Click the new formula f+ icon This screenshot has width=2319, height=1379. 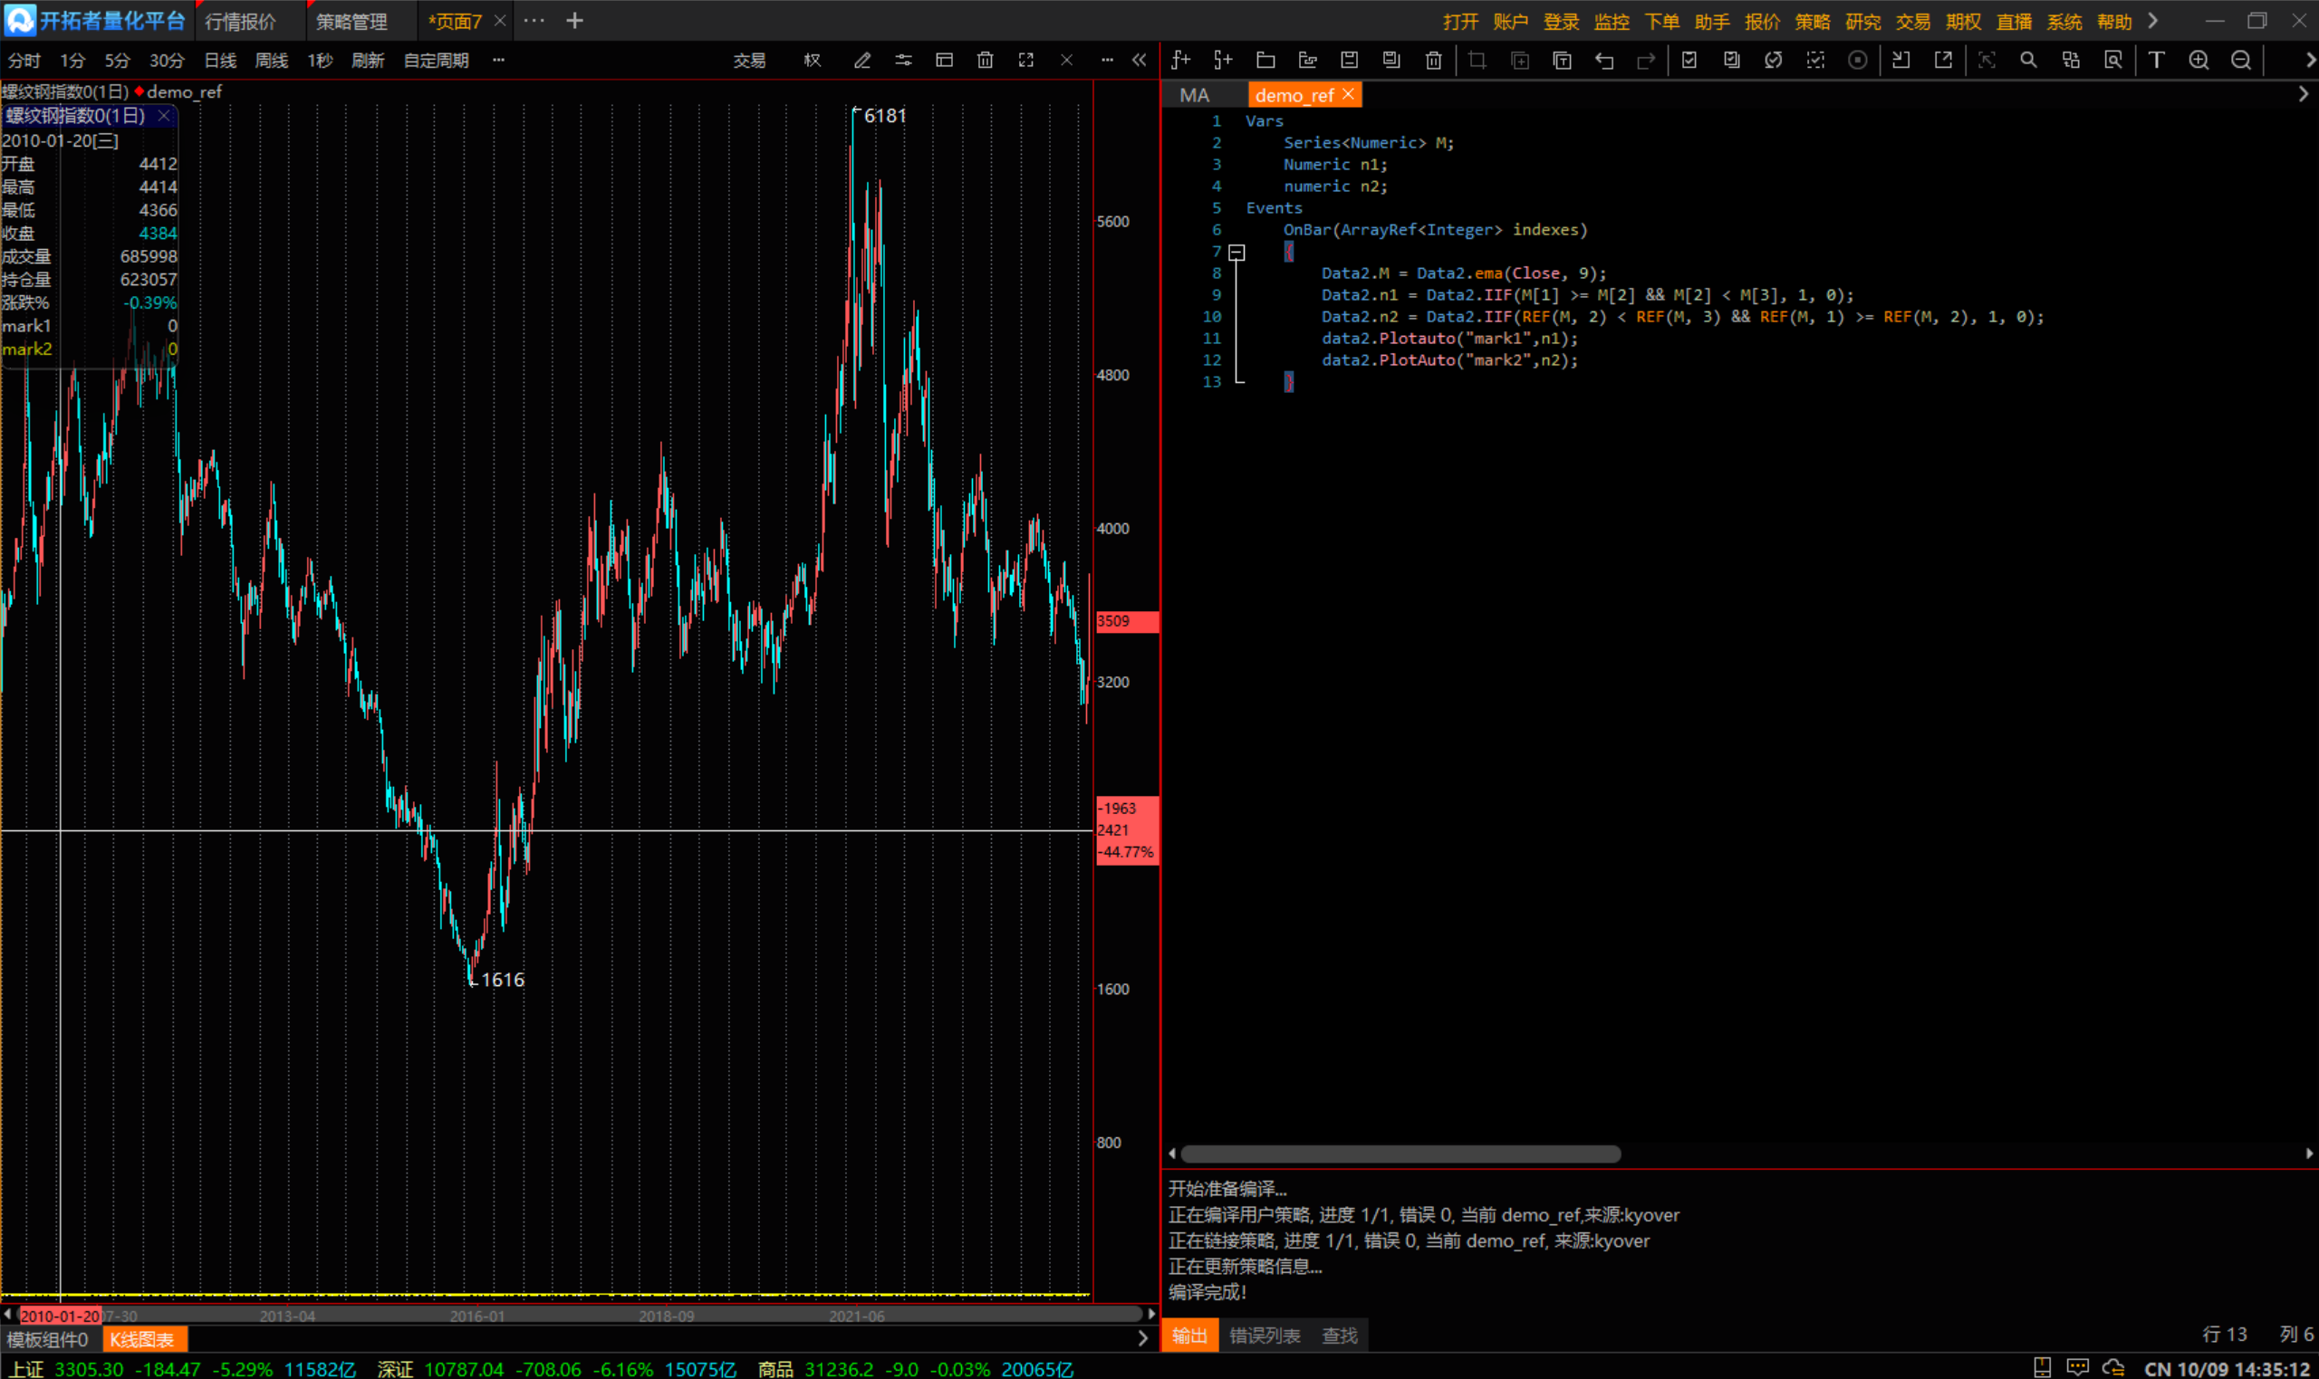1181,61
